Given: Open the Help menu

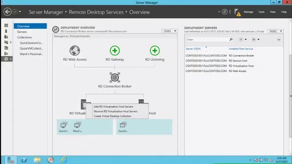Looking at the screenshot, I should [x=284, y=12].
